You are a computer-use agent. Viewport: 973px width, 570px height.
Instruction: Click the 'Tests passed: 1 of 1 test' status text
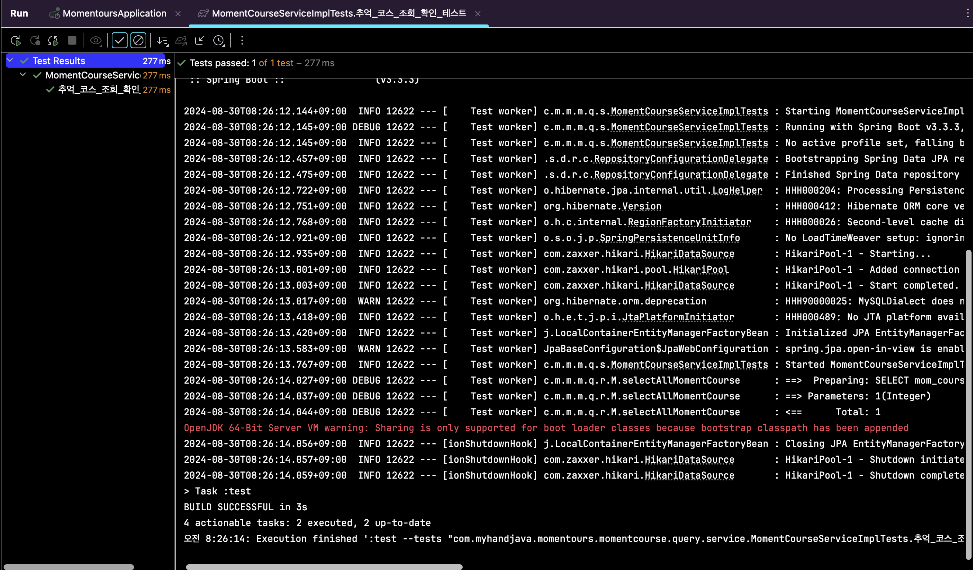pyautogui.click(x=241, y=63)
